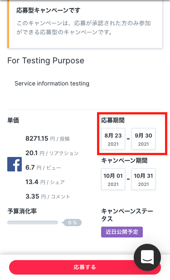The width and height of the screenshot is (170, 280).
Task: Open the chat support bubble
Action: 147,257
